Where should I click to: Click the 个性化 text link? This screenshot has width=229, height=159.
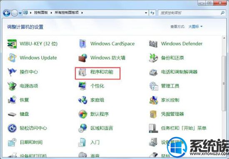point(97,86)
